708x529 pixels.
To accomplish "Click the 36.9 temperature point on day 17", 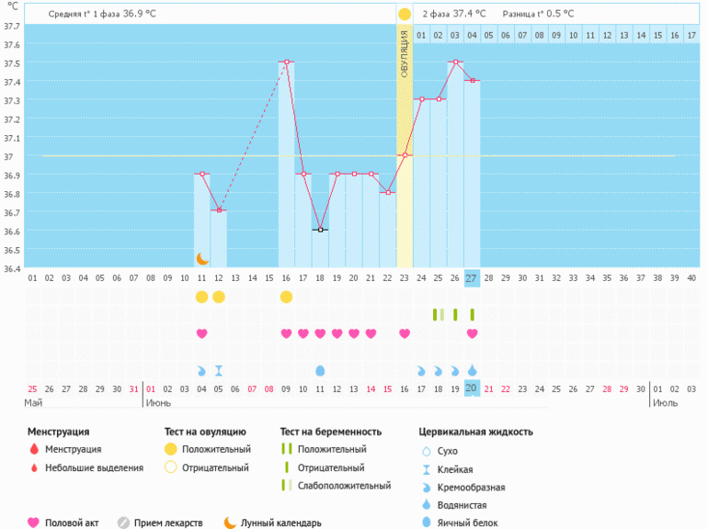I will point(303,174).
